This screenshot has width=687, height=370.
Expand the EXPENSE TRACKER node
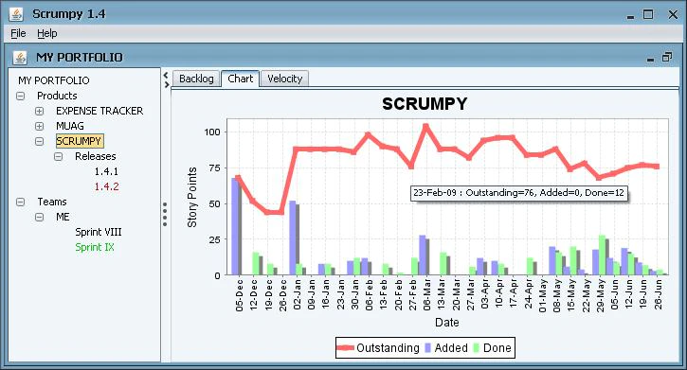(40, 111)
